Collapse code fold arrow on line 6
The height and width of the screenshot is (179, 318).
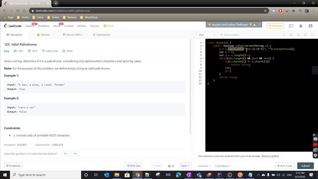click(203, 59)
